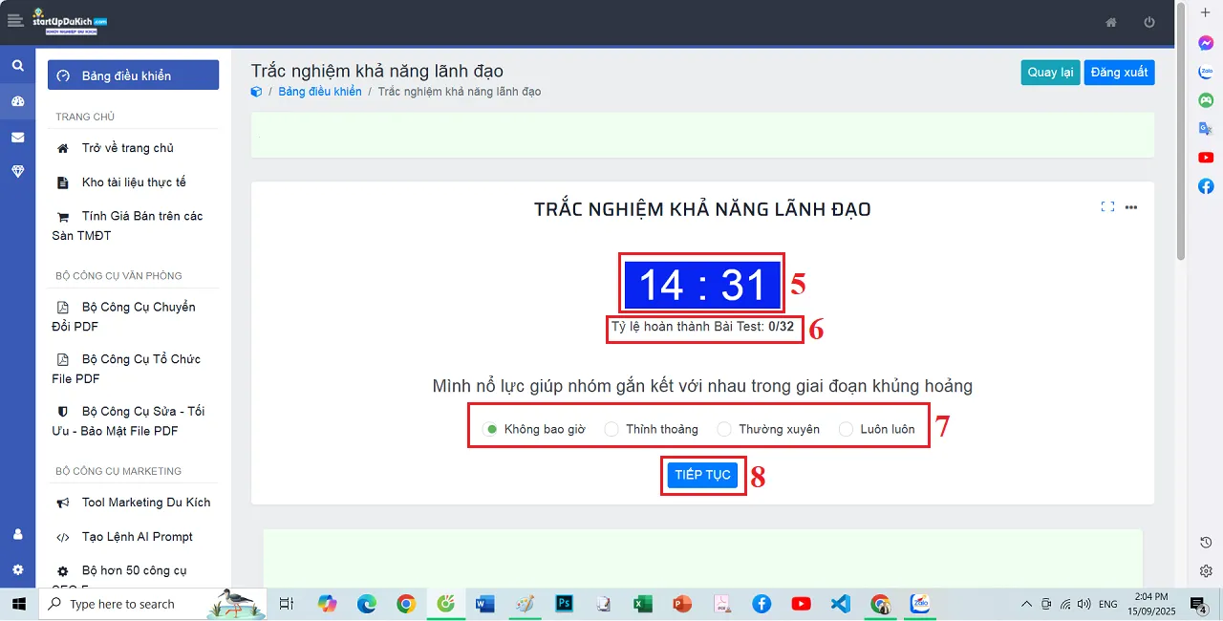Open 'Tạo Lệnh AI Prompt' menu item

pyautogui.click(x=133, y=537)
